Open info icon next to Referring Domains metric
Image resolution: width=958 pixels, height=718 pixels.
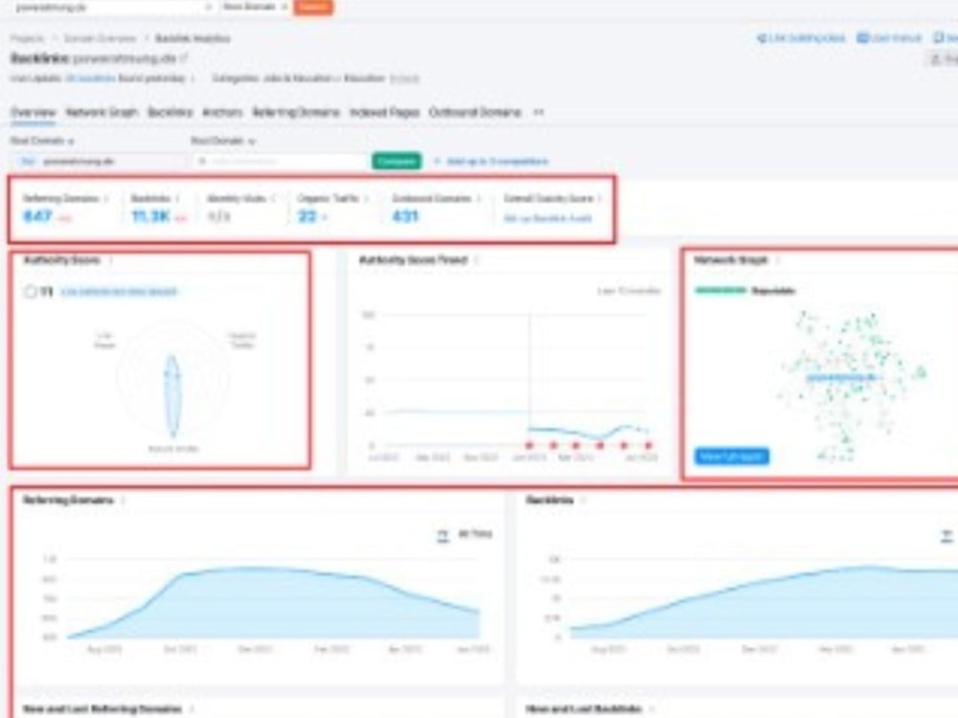point(105,198)
